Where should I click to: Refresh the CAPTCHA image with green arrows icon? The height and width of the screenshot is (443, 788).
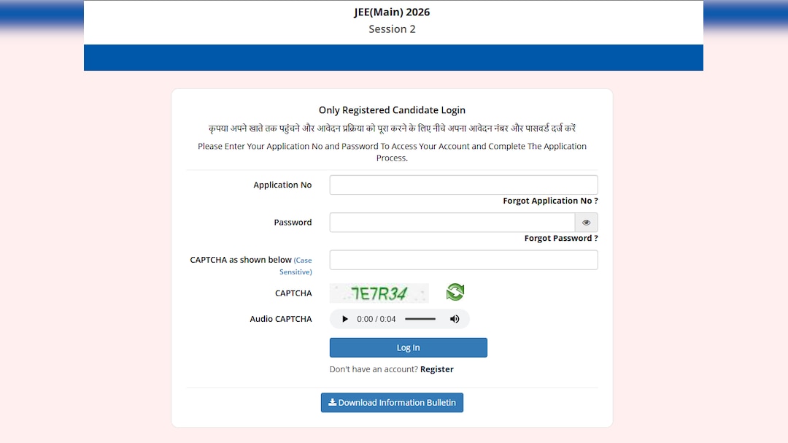(455, 293)
